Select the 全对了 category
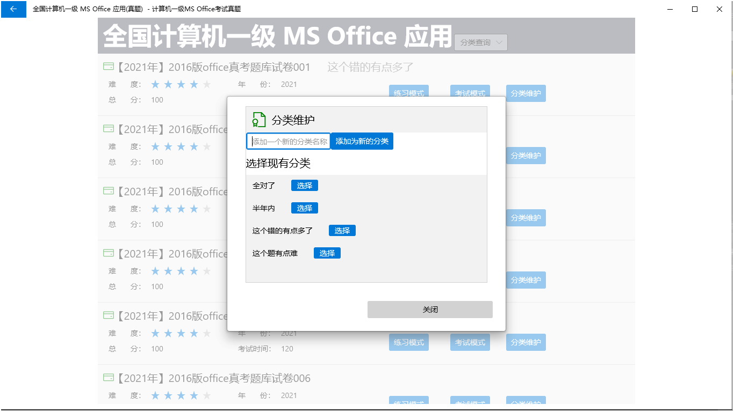Image resolution: width=734 pixels, height=412 pixels. [305, 186]
